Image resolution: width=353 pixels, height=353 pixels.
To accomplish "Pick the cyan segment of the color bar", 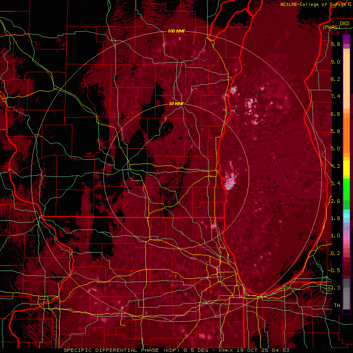I will (x=346, y=216).
